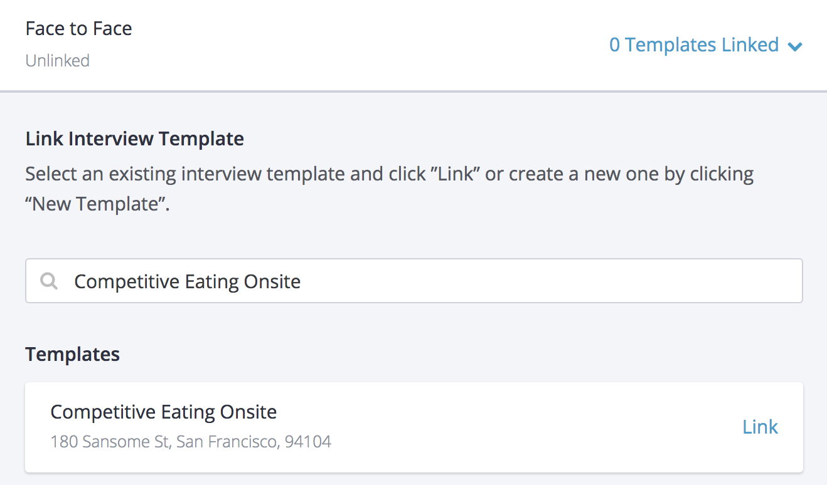Click the quoted "New Template" text in instructions
Image resolution: width=827 pixels, height=485 pixels.
click(97, 204)
